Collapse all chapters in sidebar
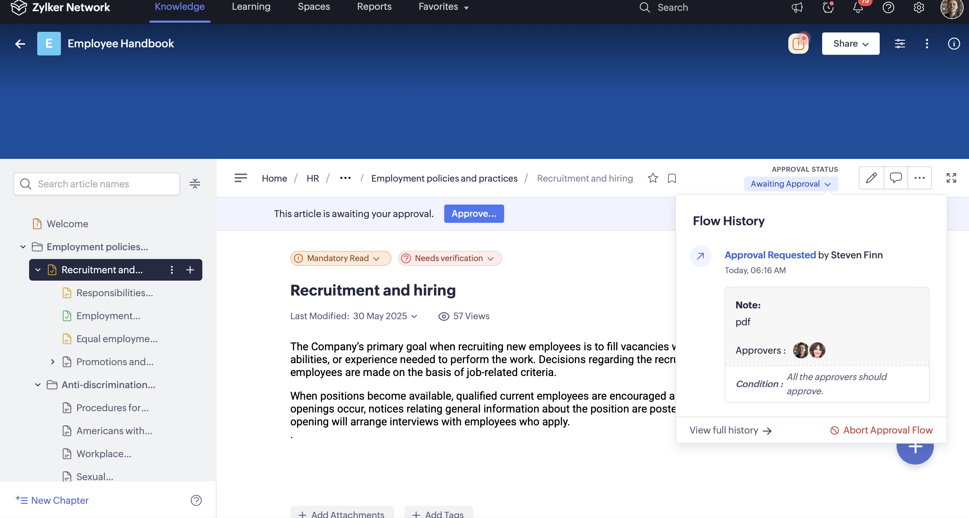The width and height of the screenshot is (969, 518). point(195,184)
